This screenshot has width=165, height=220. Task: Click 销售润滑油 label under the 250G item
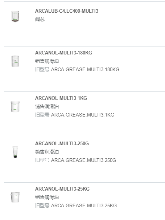(x=47, y=152)
